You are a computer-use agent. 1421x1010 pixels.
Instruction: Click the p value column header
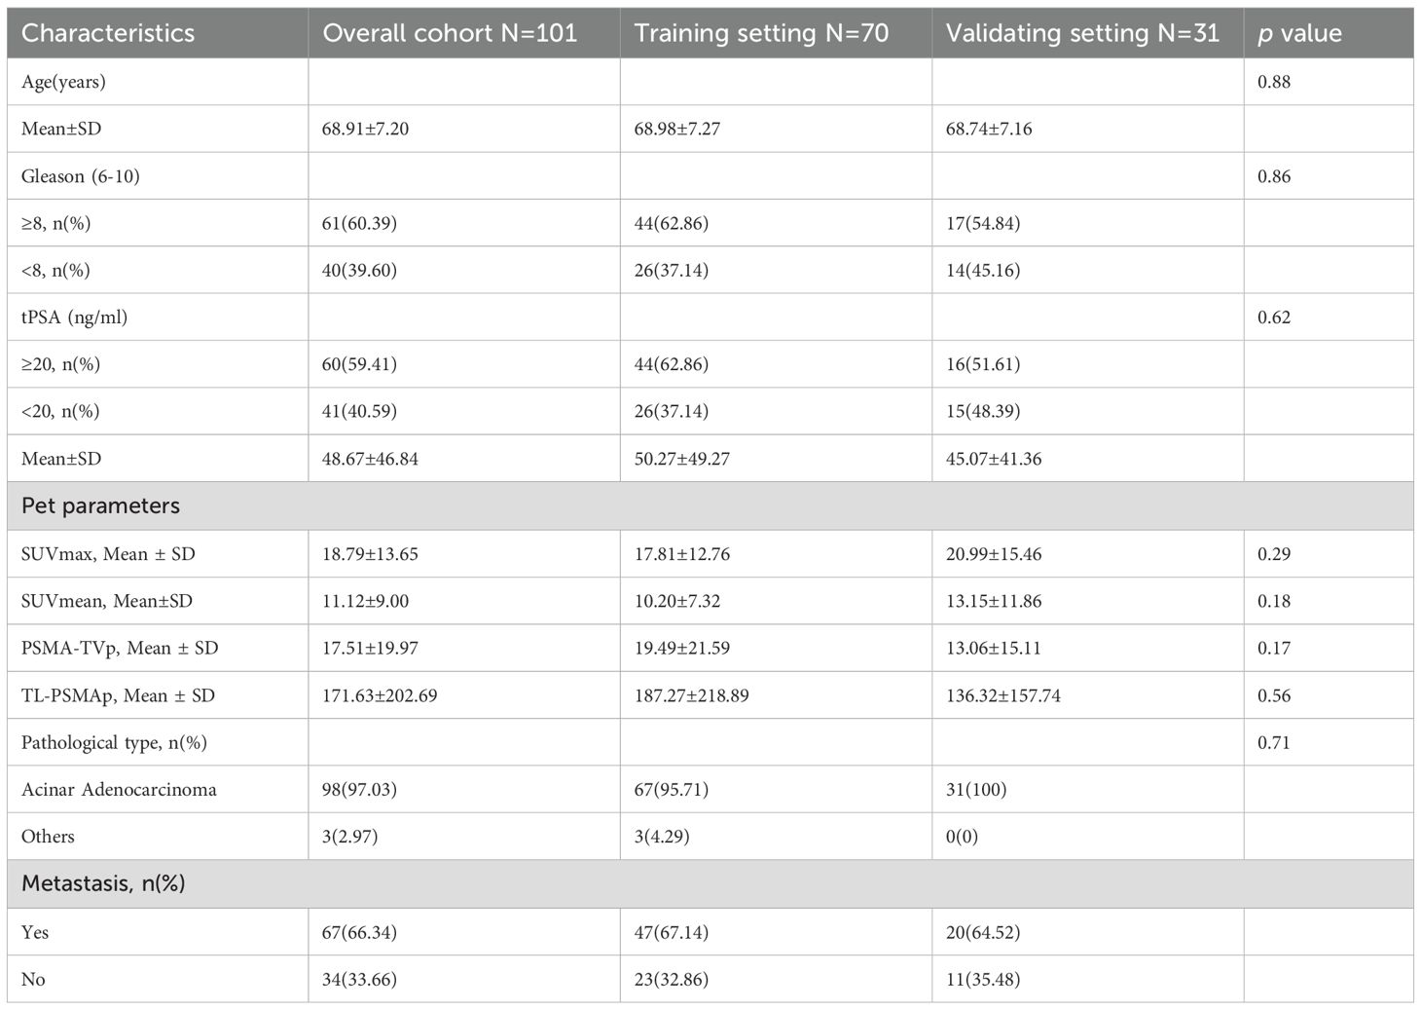[x=1299, y=33]
